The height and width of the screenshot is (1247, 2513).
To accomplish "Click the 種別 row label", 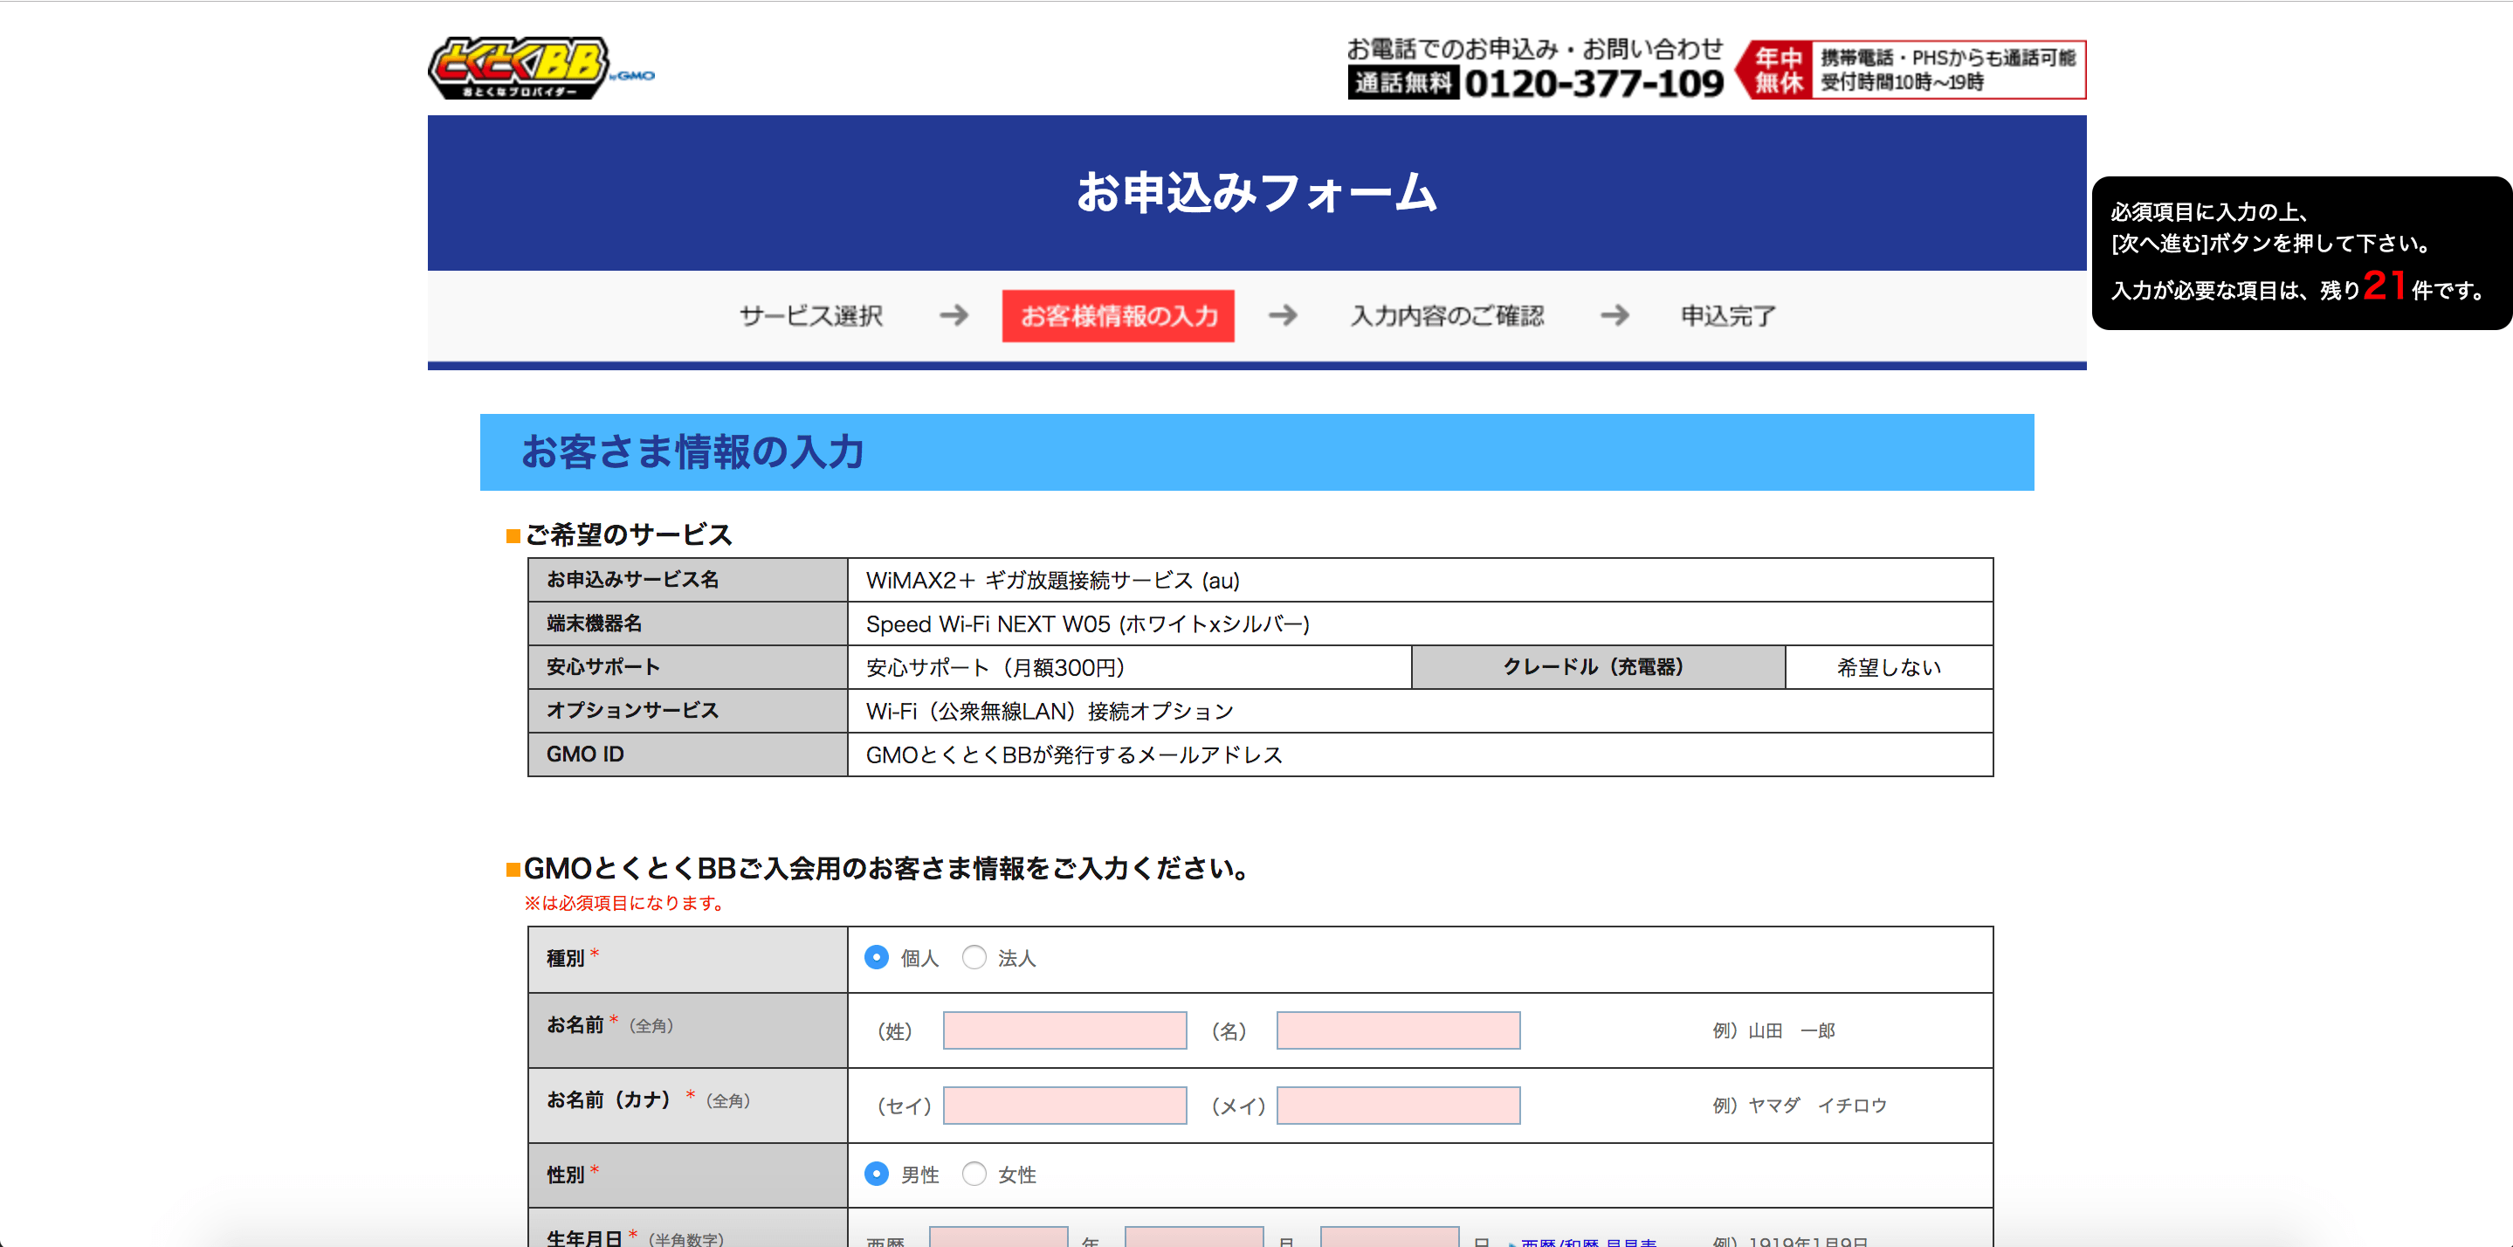I will pos(566,958).
